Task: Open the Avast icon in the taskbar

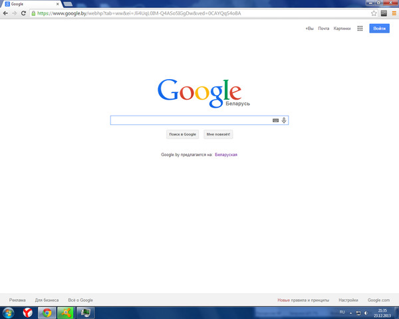Action: (x=66, y=312)
